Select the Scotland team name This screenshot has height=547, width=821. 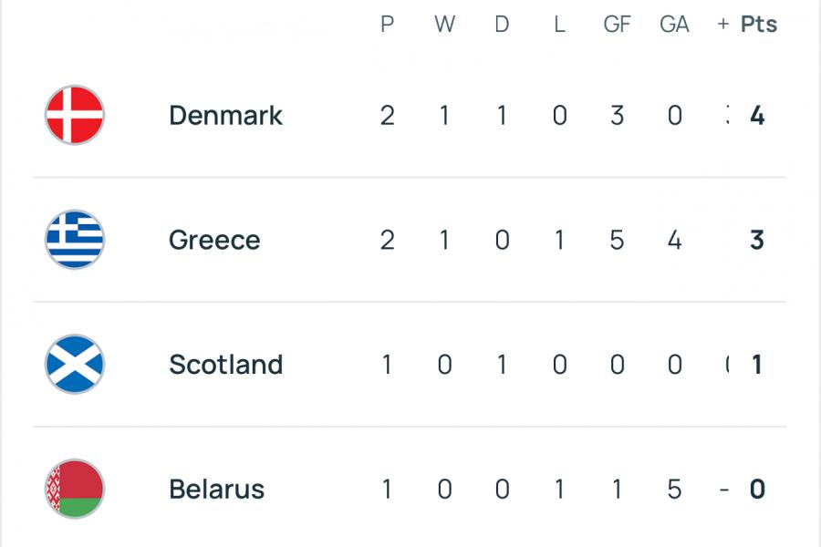point(225,365)
